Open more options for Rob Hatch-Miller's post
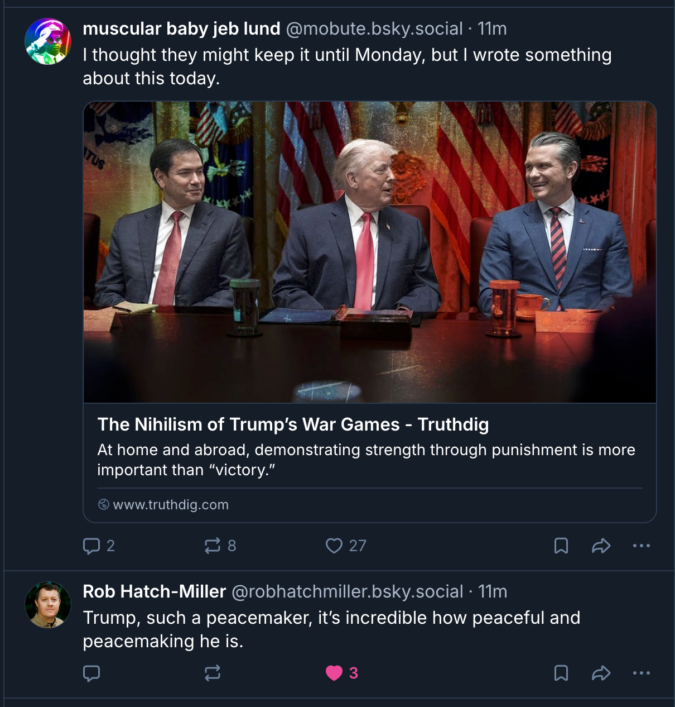 pos(642,673)
